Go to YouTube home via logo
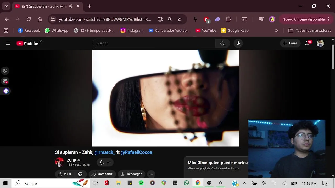Screen dimensions: 335x188 coord(27,43)
